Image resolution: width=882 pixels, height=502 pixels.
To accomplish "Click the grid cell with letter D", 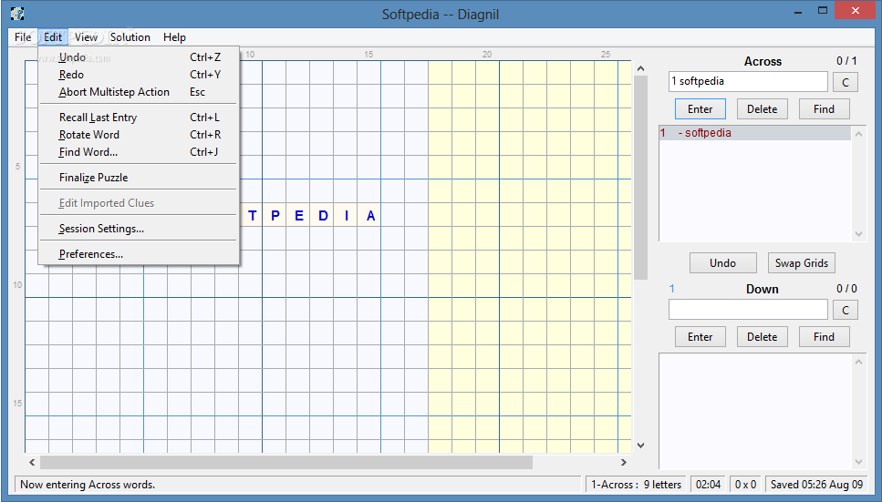I will [x=323, y=215].
